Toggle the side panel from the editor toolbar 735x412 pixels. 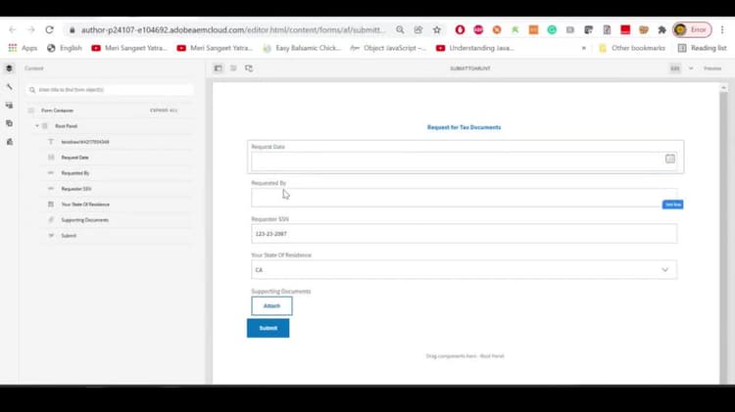[218, 69]
